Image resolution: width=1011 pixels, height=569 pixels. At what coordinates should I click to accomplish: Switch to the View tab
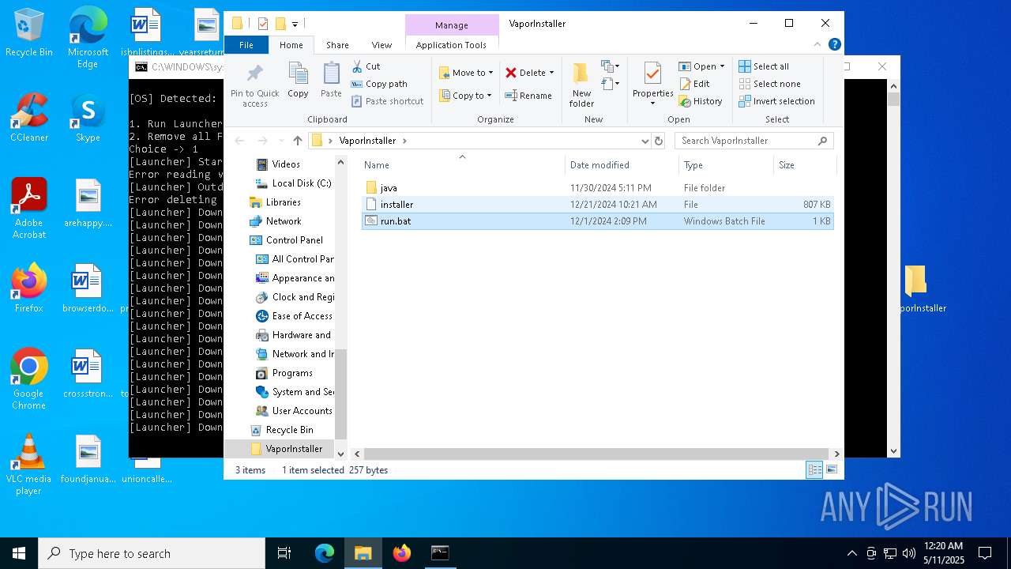pyautogui.click(x=381, y=45)
